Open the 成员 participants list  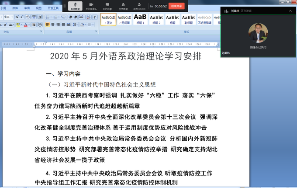click(x=139, y=6)
